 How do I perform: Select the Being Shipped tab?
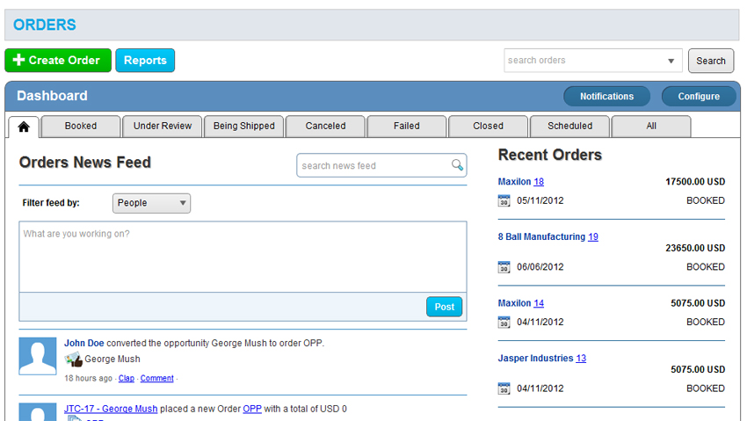pyautogui.click(x=244, y=127)
